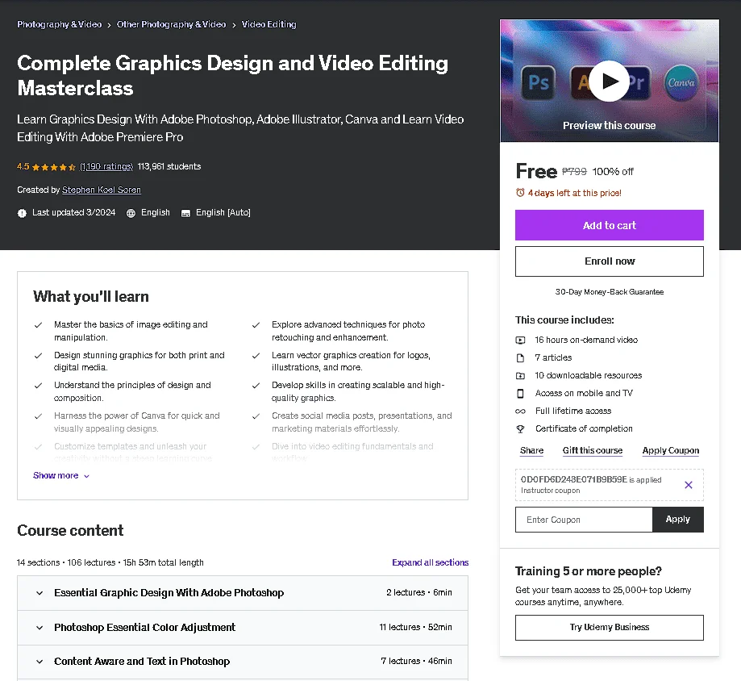The width and height of the screenshot is (741, 681).
Task: Click the trophy certificate icon
Action: pos(520,429)
